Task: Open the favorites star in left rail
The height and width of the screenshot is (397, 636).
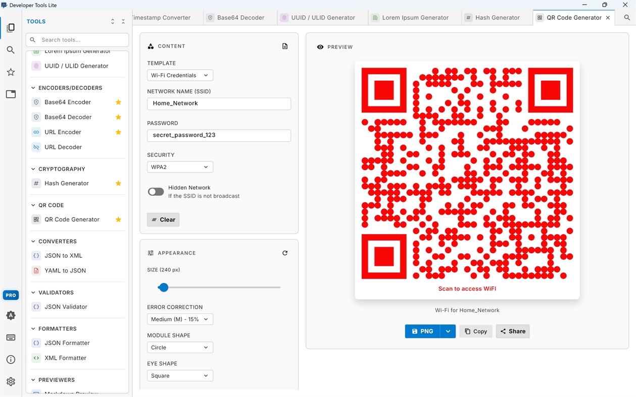Action: pos(11,72)
